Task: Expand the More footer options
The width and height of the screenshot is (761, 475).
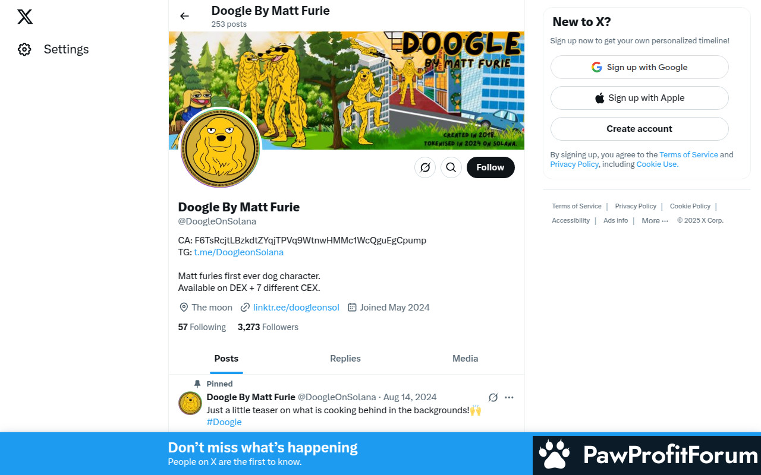Action: point(655,220)
